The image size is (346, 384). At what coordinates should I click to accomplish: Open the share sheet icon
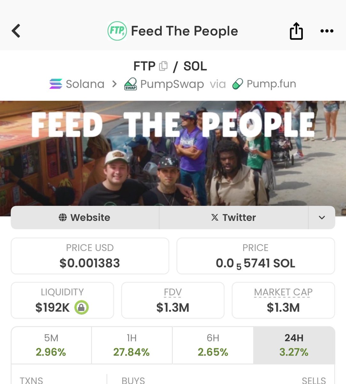point(296,31)
